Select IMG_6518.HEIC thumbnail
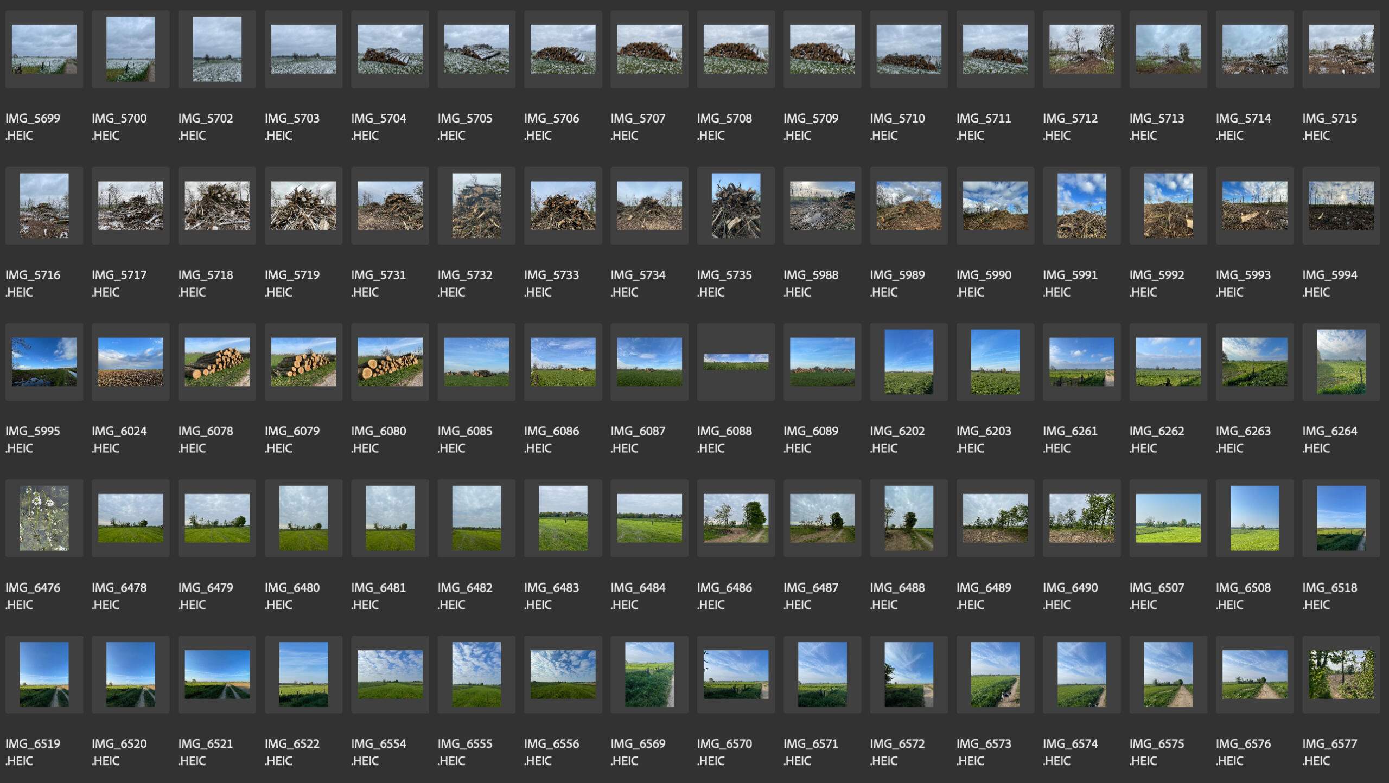The width and height of the screenshot is (1389, 783). click(x=1341, y=518)
